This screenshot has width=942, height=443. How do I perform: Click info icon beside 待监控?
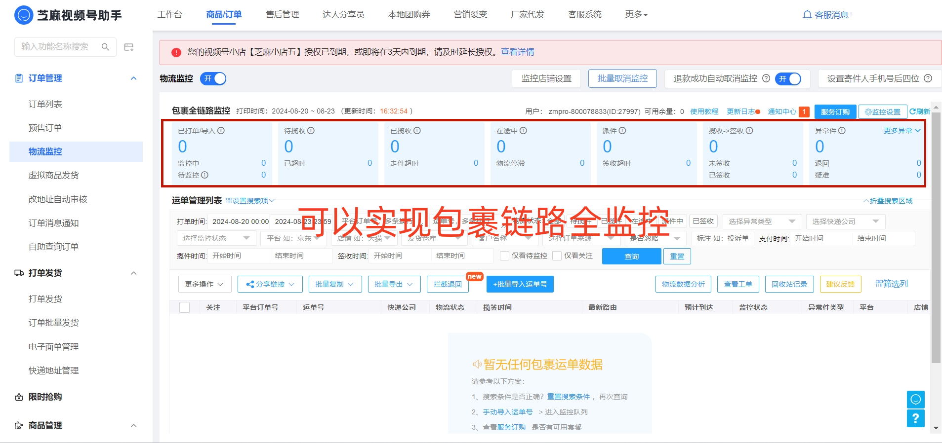(205, 175)
